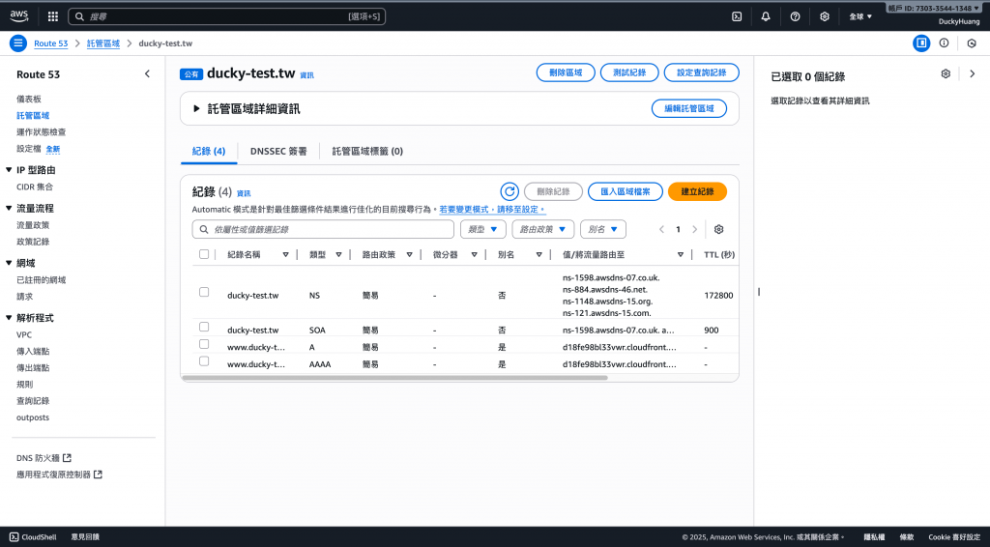Viewport: 990px width, 547px height.
Task: Select all records with the header checkbox
Action: (204, 254)
